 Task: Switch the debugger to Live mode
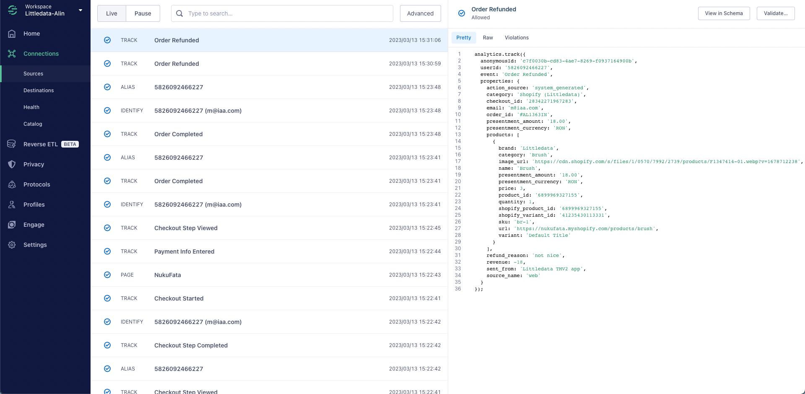pyautogui.click(x=112, y=13)
